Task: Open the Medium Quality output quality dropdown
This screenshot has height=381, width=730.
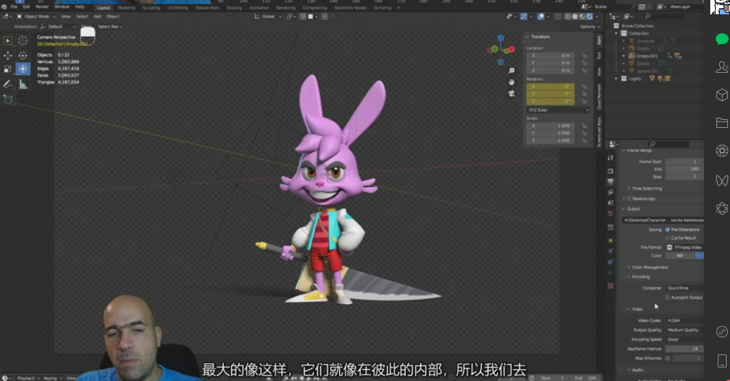Action: tap(684, 330)
